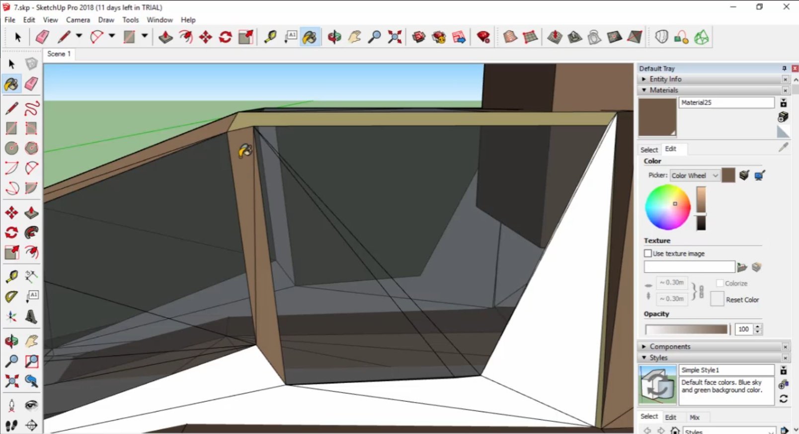Open the Camera menu
Image resolution: width=799 pixels, height=434 pixels.
coord(78,20)
